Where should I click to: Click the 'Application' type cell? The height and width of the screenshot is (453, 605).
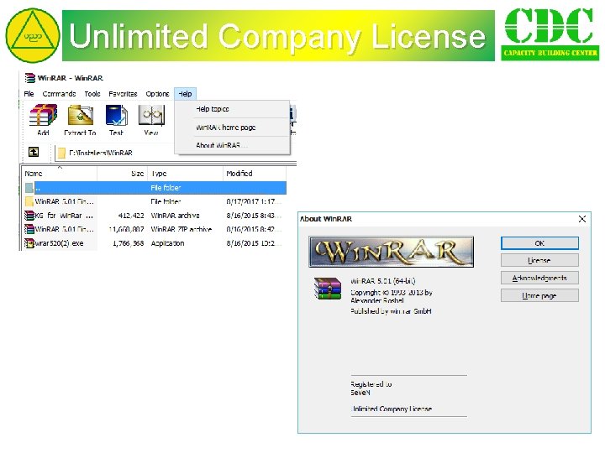click(x=167, y=243)
